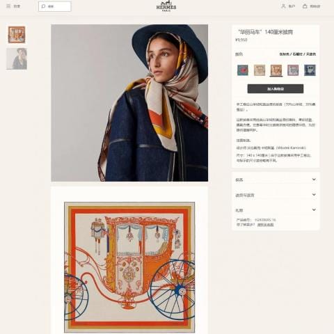The image size is (334, 334).
Task: Select the carriage scarf thumbnail
Action: click(17, 35)
